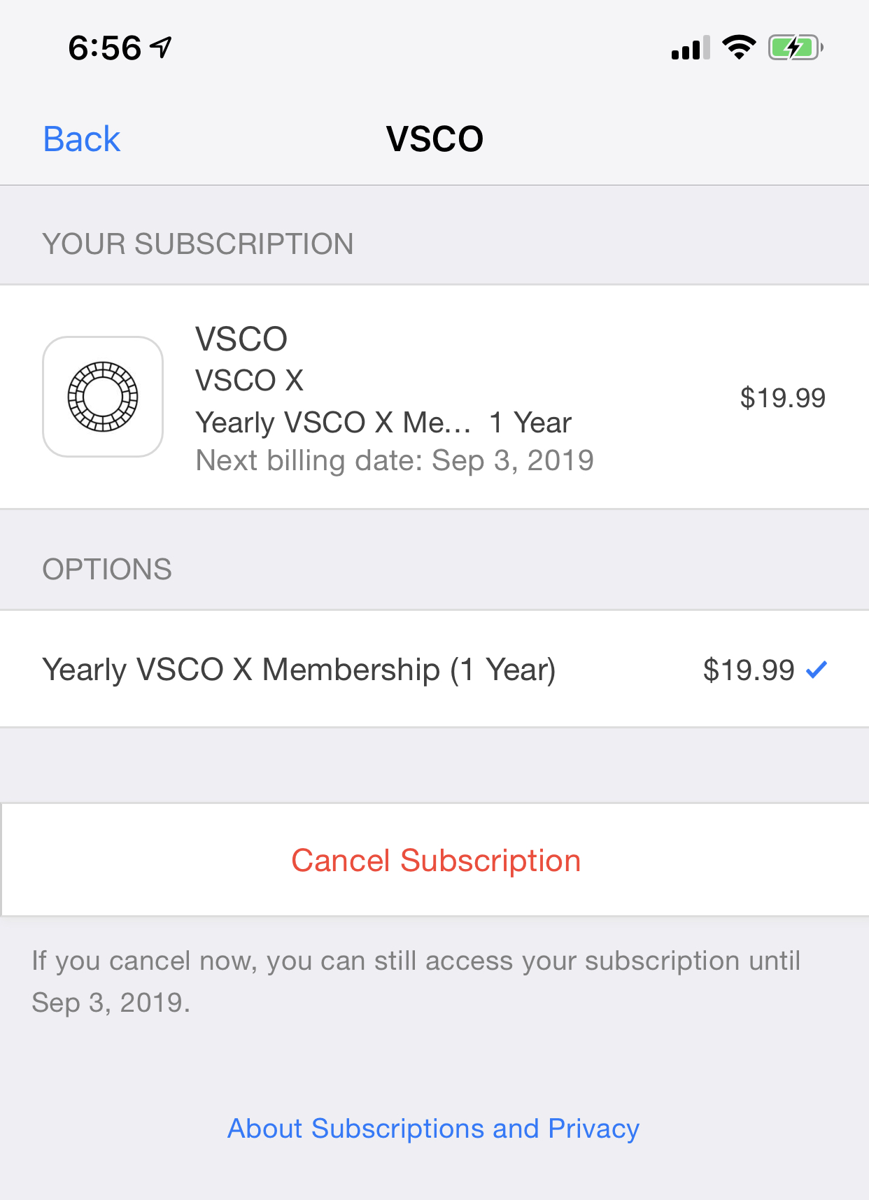The image size is (869, 1200).
Task: Tap the location arrow in status bar
Action: [162, 48]
